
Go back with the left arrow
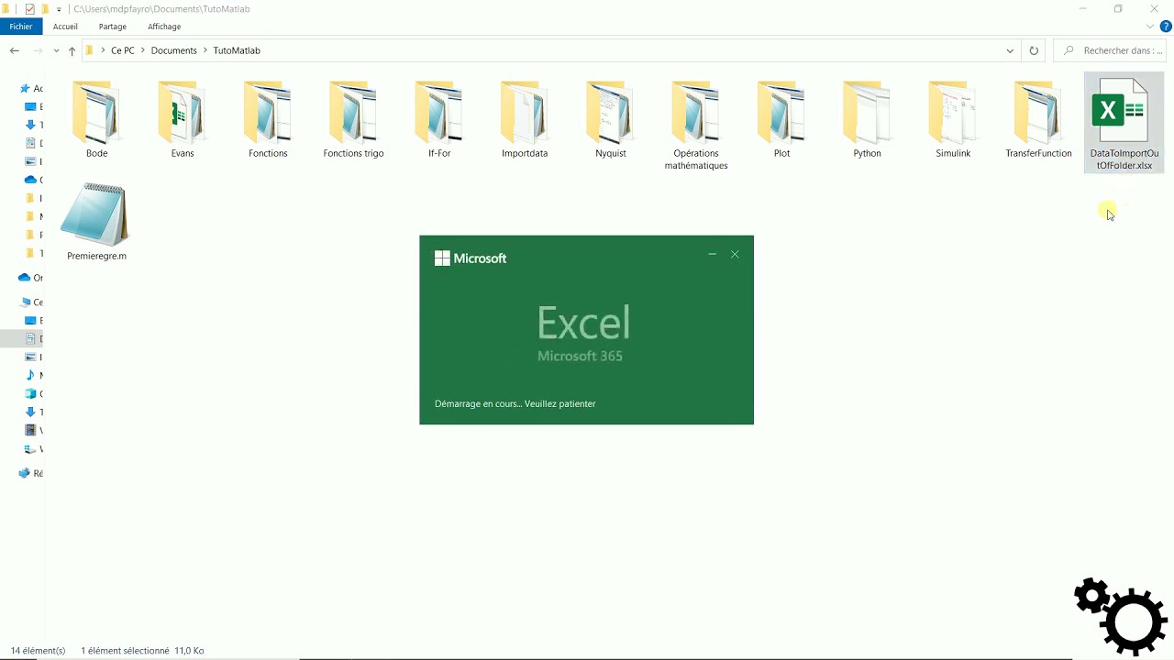(x=15, y=50)
